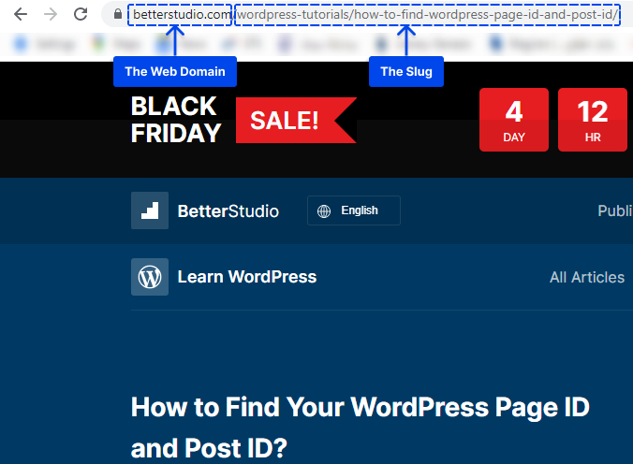This screenshot has height=464, width=633.
Task: Click the WordPress logo icon
Action: (150, 277)
